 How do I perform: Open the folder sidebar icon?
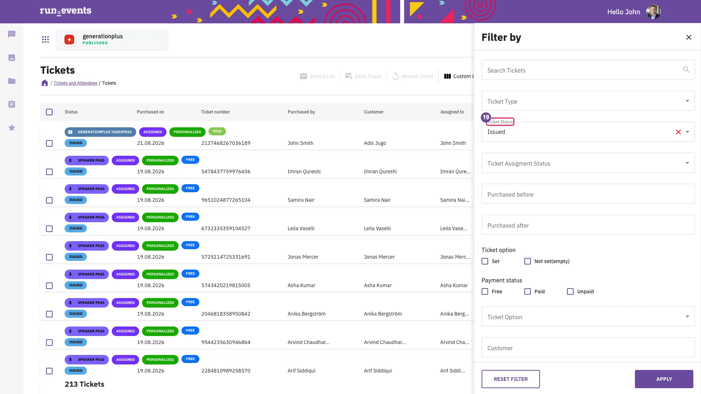click(12, 81)
